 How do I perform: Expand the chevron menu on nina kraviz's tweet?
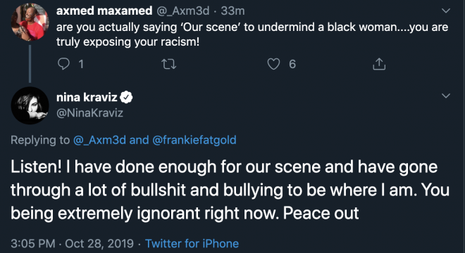(446, 96)
